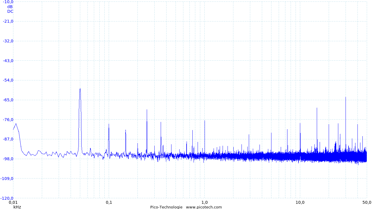
Task: Click the -109,0 axis value
Action: pos(7,179)
